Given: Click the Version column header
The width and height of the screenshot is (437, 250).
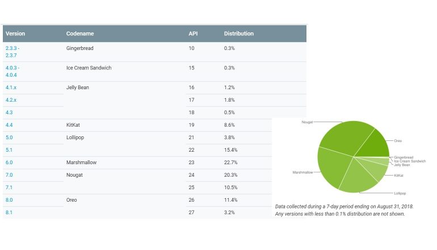Looking at the screenshot, I should (x=15, y=34).
